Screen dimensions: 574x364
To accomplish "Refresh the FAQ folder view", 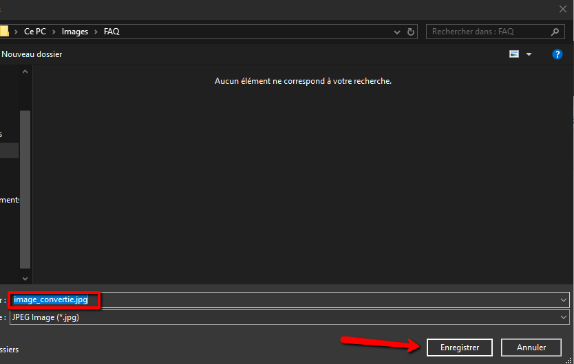I will click(x=411, y=32).
